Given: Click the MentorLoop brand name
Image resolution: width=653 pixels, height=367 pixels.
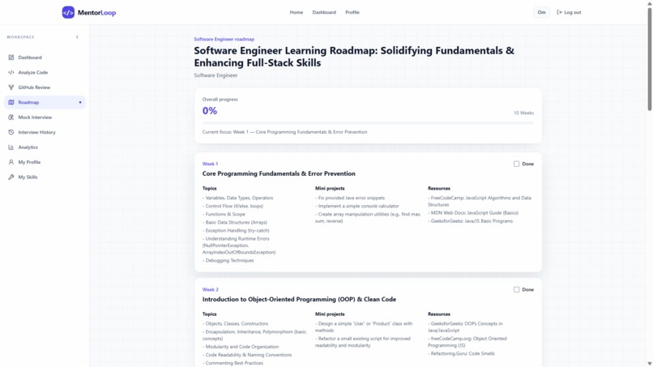Looking at the screenshot, I should coord(96,12).
